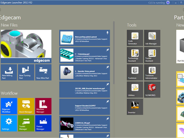Open Toolkit Manager tile
Screen dimensions: 184x138
click(x=26, y=123)
